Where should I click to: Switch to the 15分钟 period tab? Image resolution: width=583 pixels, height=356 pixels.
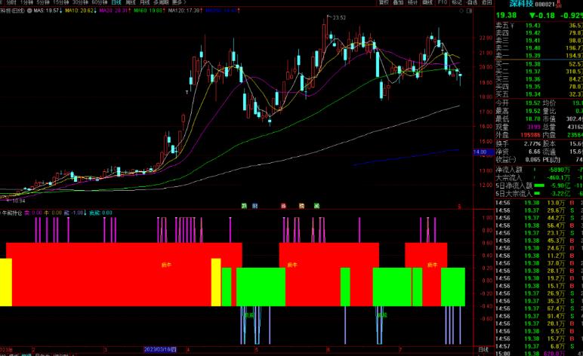61,2
